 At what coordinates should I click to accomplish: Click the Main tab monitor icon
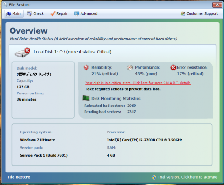(x=9, y=14)
